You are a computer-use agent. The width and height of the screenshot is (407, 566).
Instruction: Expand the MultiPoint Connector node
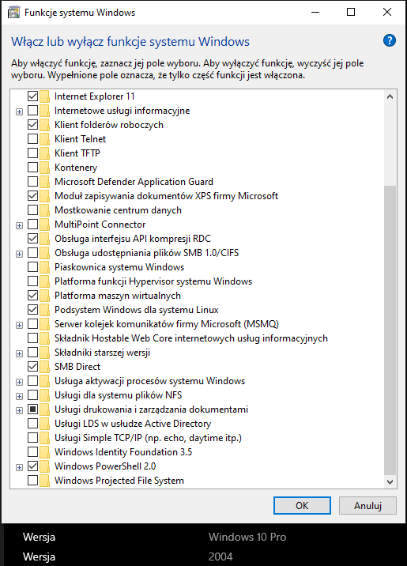[x=20, y=225]
